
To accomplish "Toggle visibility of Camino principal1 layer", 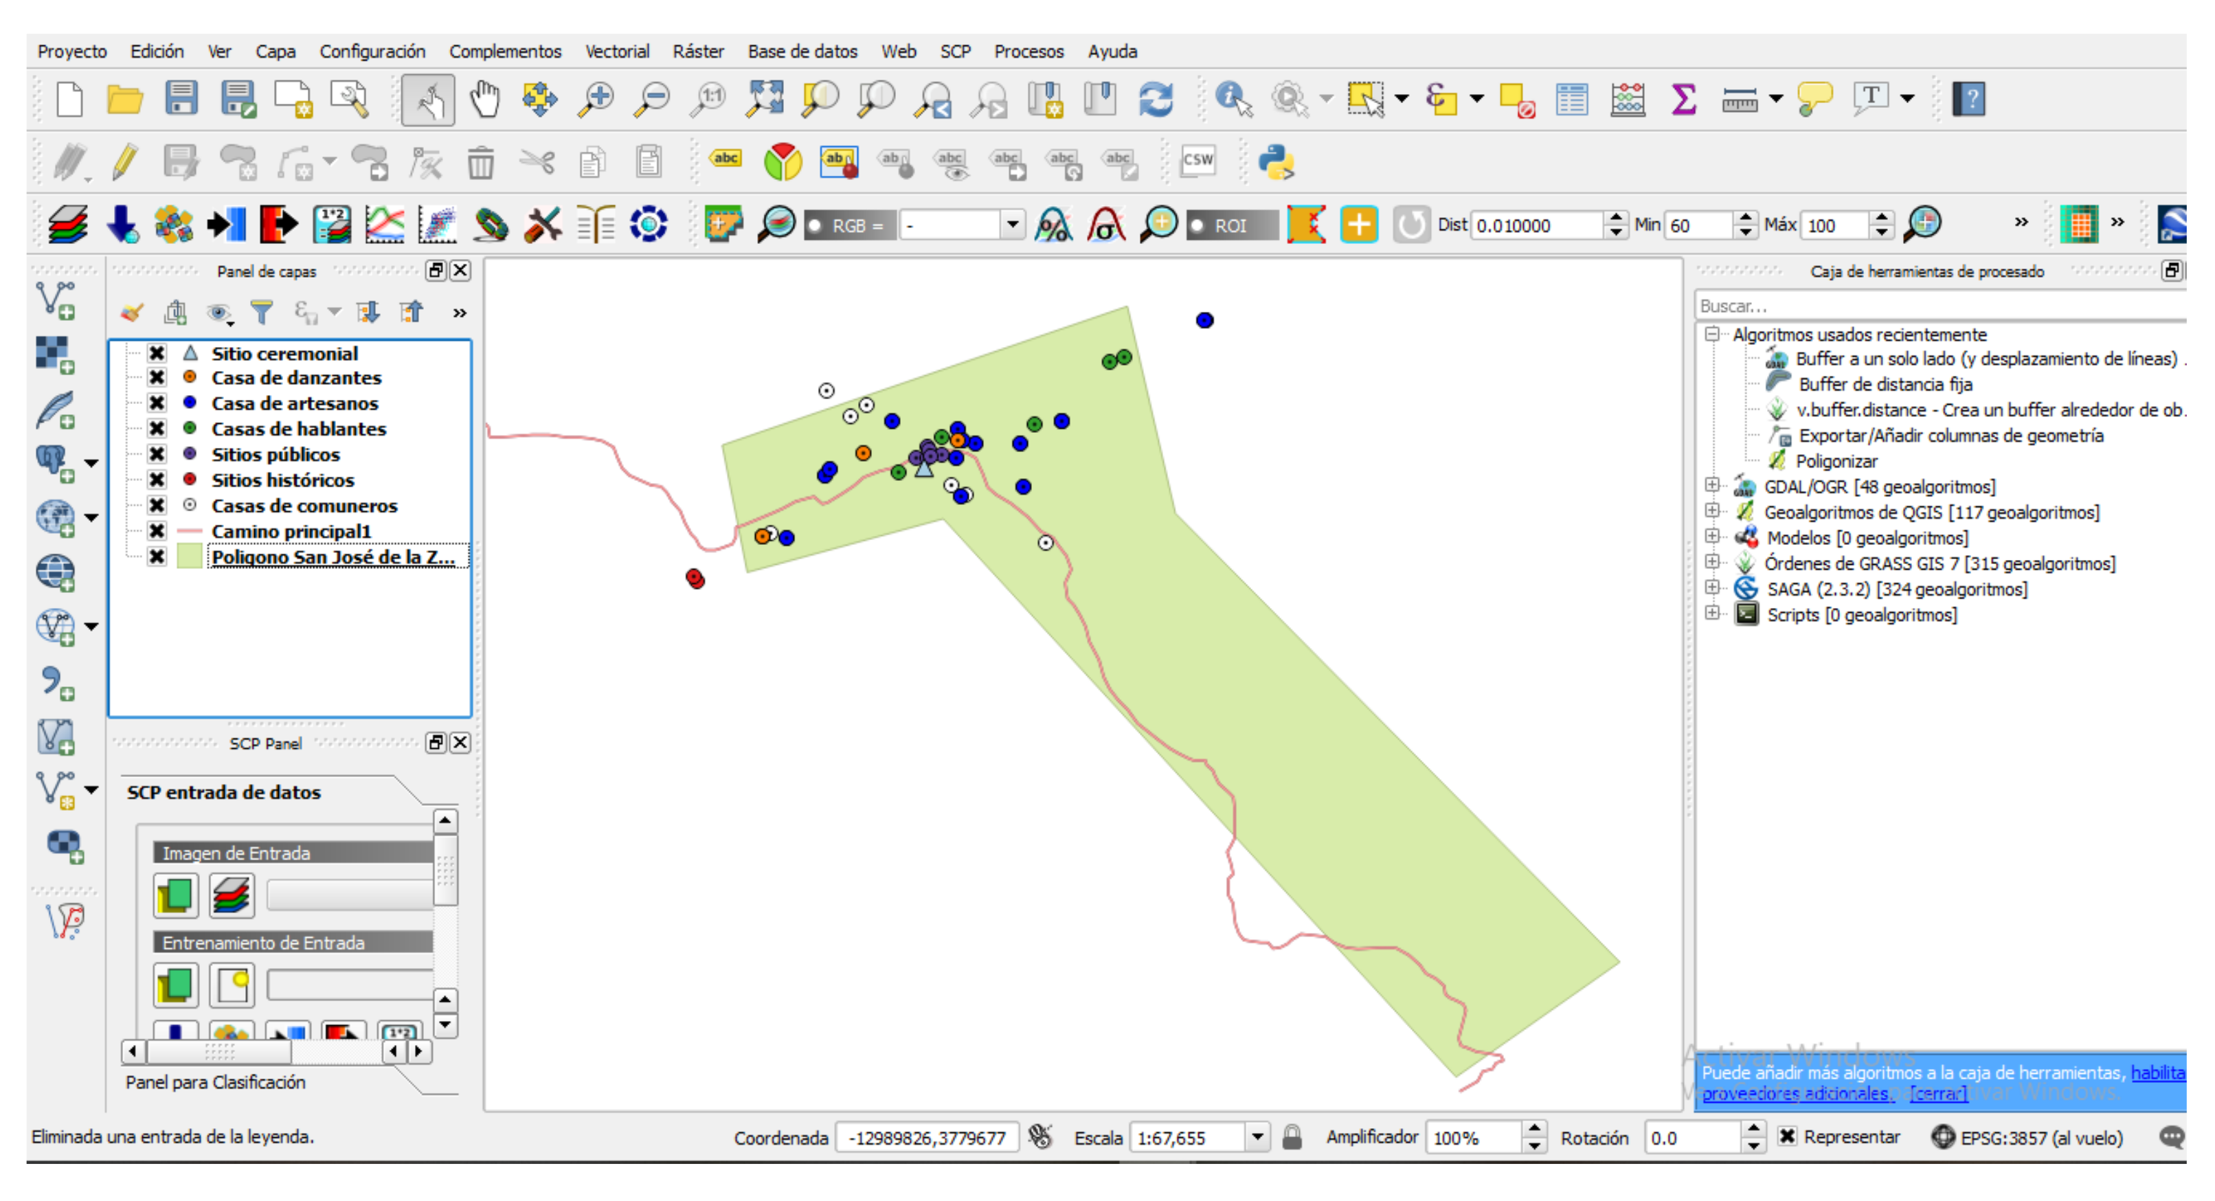I will click(157, 531).
